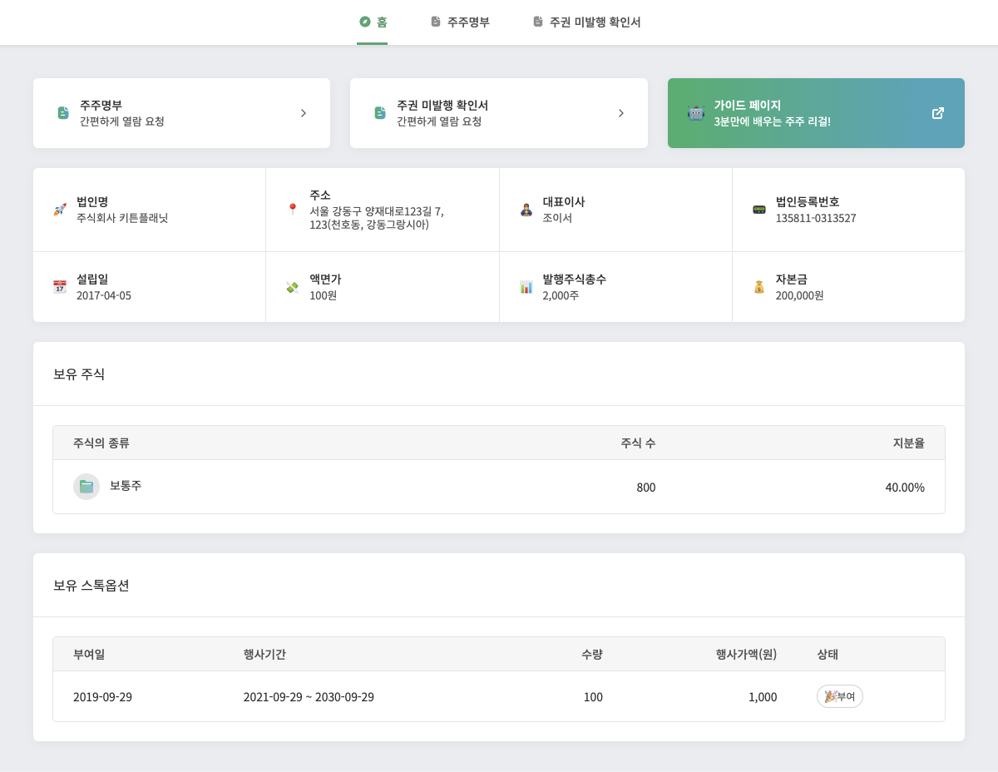This screenshot has width=998, height=772.
Task: Select par value 100원
Action: pyautogui.click(x=324, y=295)
